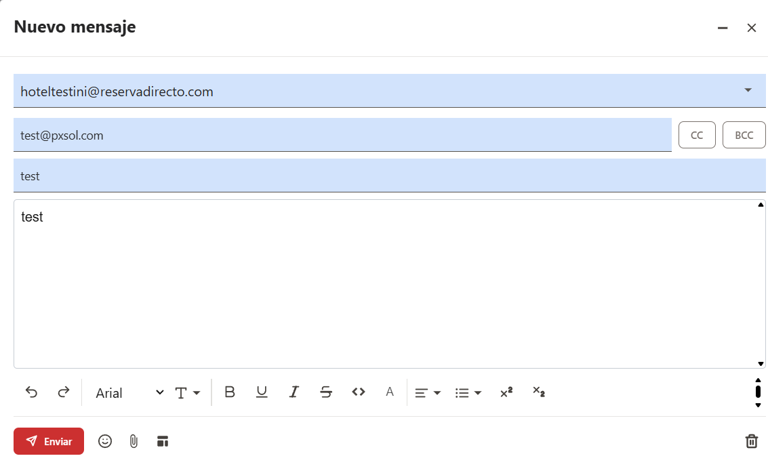Screen dimensions: 768x473
Task: Insert code block with the brackets icon
Action: [x=359, y=392]
